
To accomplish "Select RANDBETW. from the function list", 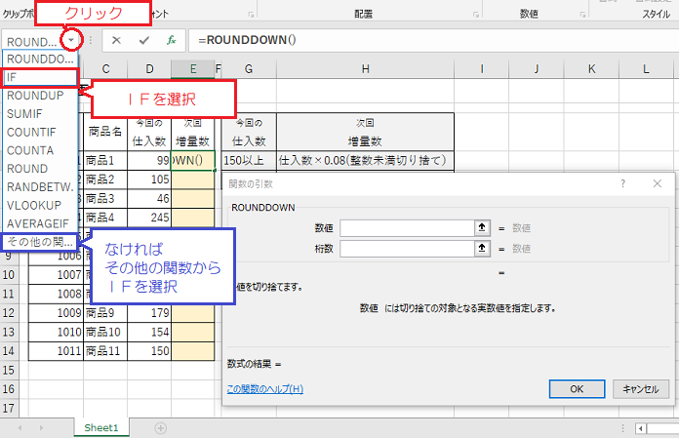I will point(40,187).
